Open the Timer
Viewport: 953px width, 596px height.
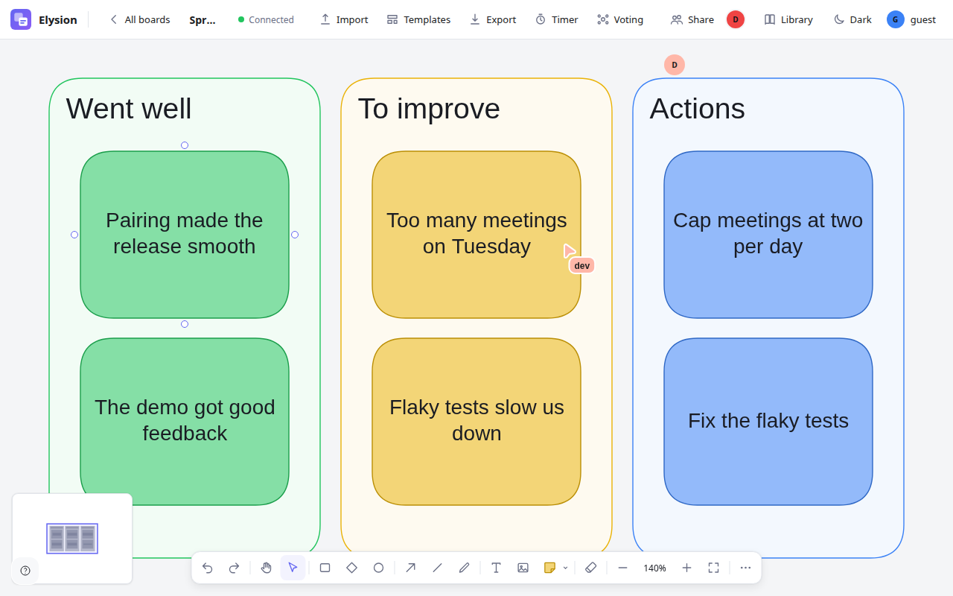(x=556, y=19)
